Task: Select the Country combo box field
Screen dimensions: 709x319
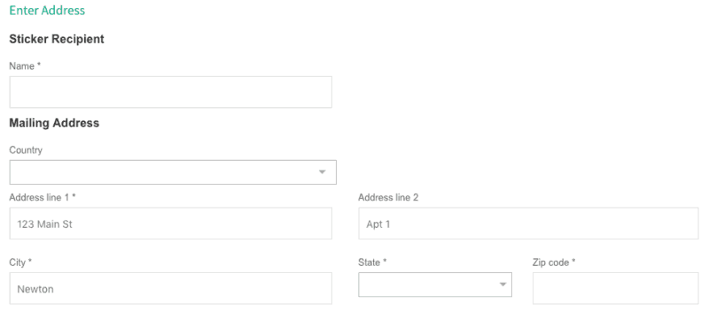Action: (173, 172)
